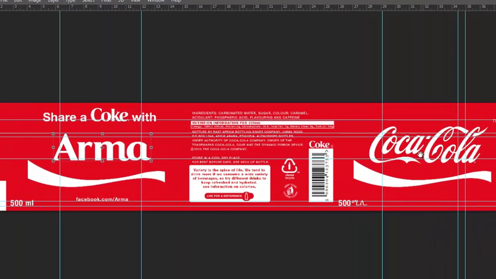This screenshot has width=496, height=279.
Task: Open the Select menu
Action: pyautogui.click(x=88, y=1)
